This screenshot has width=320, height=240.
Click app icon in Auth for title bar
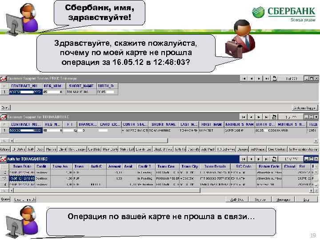pyautogui.click(x=3, y=159)
